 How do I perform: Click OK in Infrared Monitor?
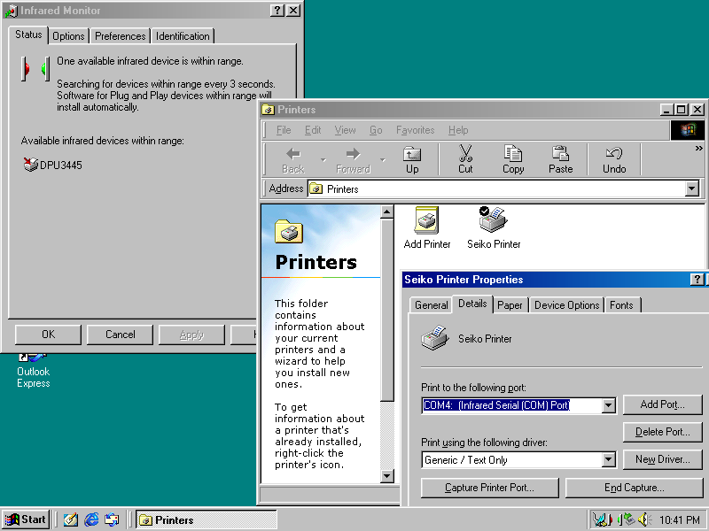48,335
